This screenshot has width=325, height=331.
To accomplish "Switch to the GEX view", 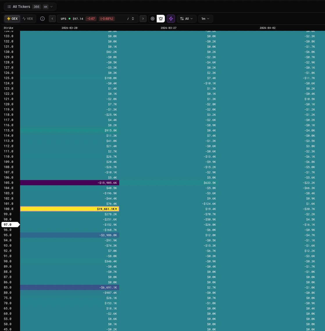I will pos(12,19).
